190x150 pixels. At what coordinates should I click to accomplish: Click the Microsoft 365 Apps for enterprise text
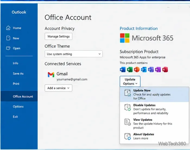click(142, 57)
